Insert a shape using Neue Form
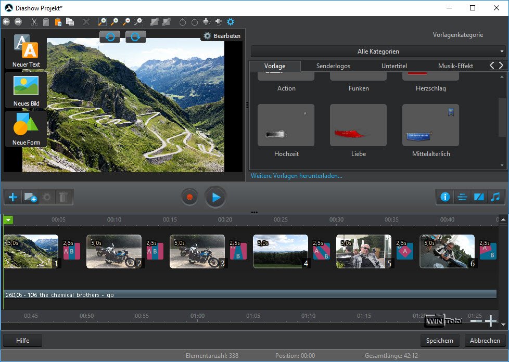This screenshot has width=509, height=362. [26, 129]
